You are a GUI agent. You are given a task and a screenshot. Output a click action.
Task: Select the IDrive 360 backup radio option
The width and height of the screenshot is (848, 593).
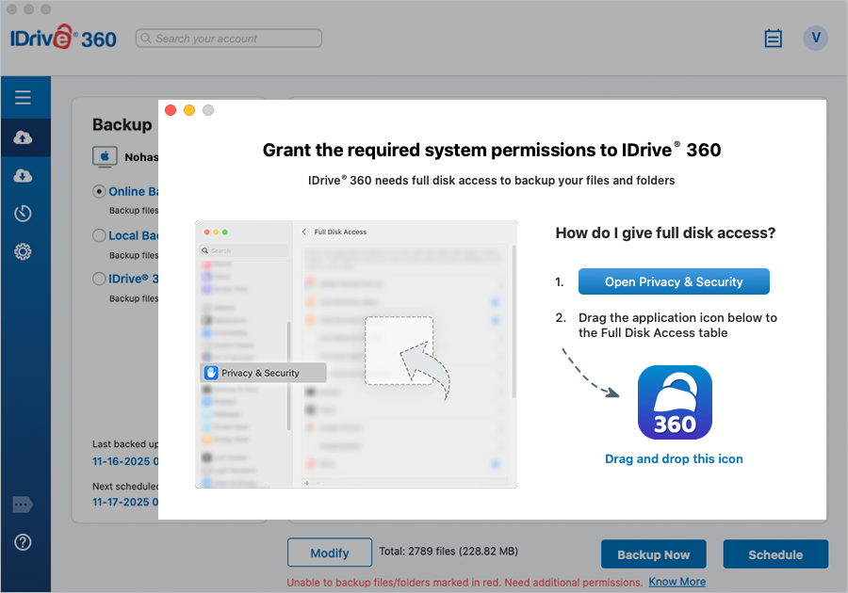pos(99,279)
